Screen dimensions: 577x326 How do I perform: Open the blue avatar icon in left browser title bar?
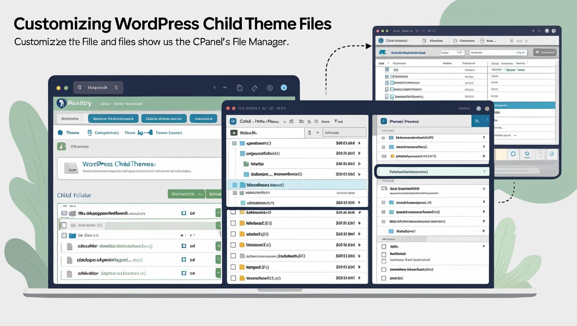[284, 87]
